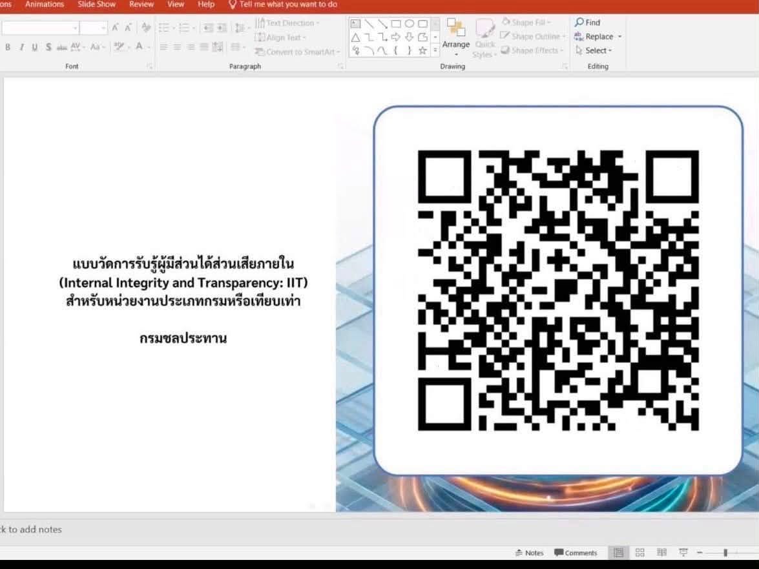Select the Left Brace shape
The image size is (759, 569).
pyautogui.click(x=396, y=50)
